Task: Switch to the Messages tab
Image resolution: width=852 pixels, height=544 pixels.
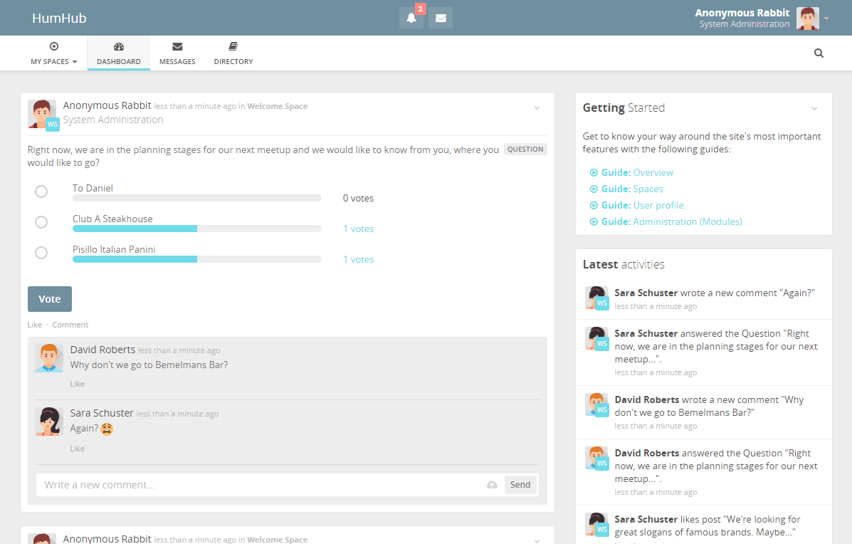Action: 177,53
